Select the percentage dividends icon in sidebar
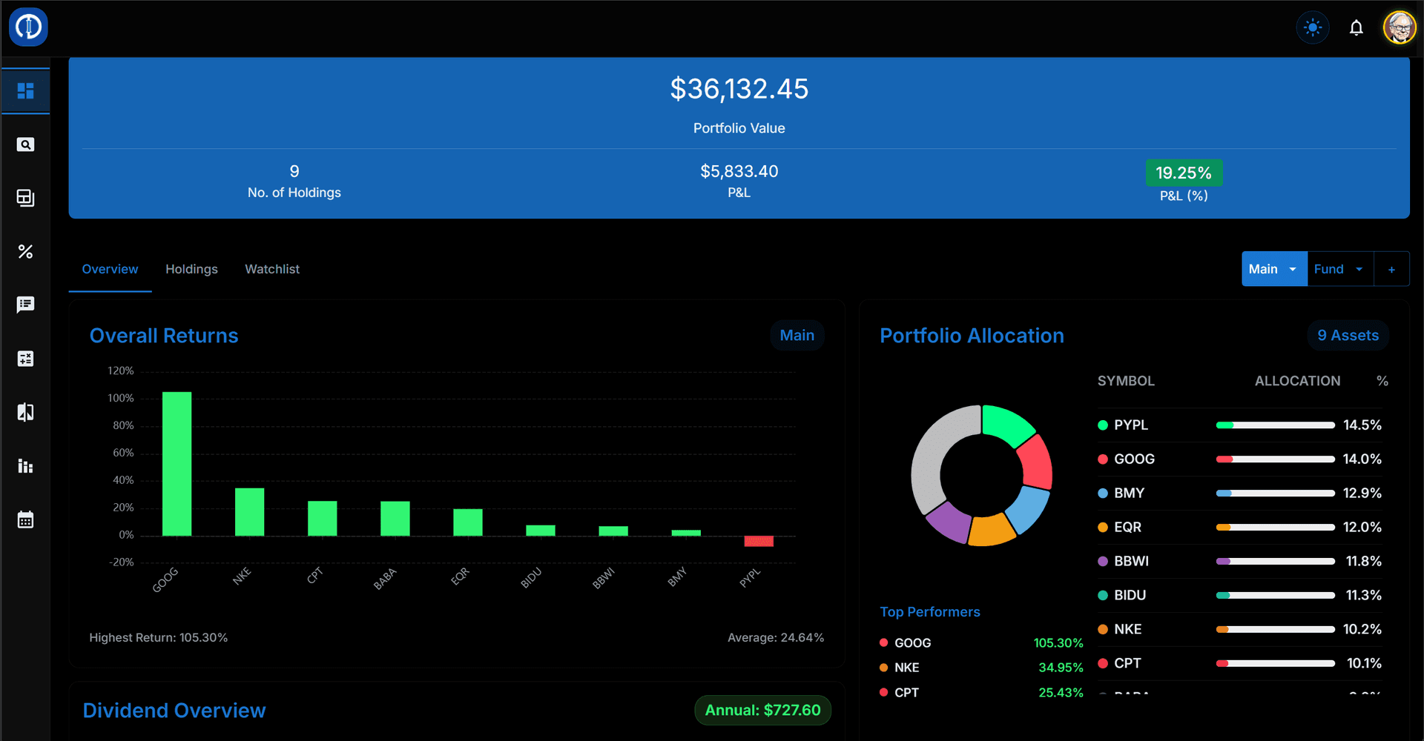1424x741 pixels. click(26, 251)
